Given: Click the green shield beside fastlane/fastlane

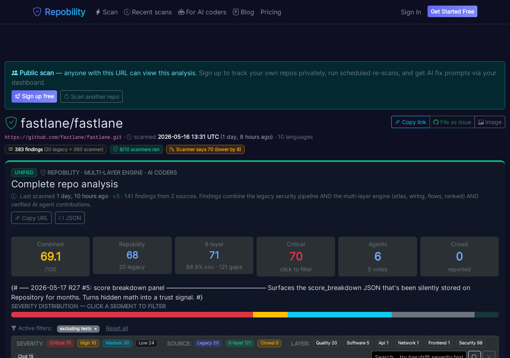Looking at the screenshot, I should pos(11,123).
